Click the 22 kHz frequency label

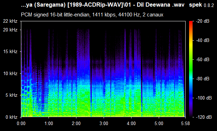[x=10, y=21]
